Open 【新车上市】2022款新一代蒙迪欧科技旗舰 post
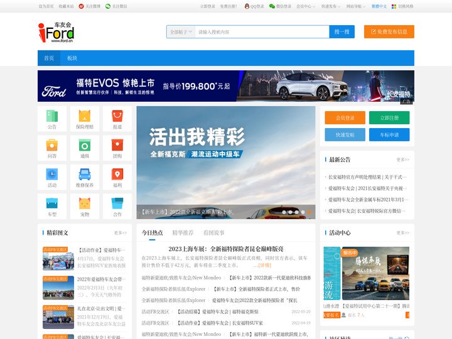Screen dimensions: 452x339 pyautogui.click(x=270, y=277)
